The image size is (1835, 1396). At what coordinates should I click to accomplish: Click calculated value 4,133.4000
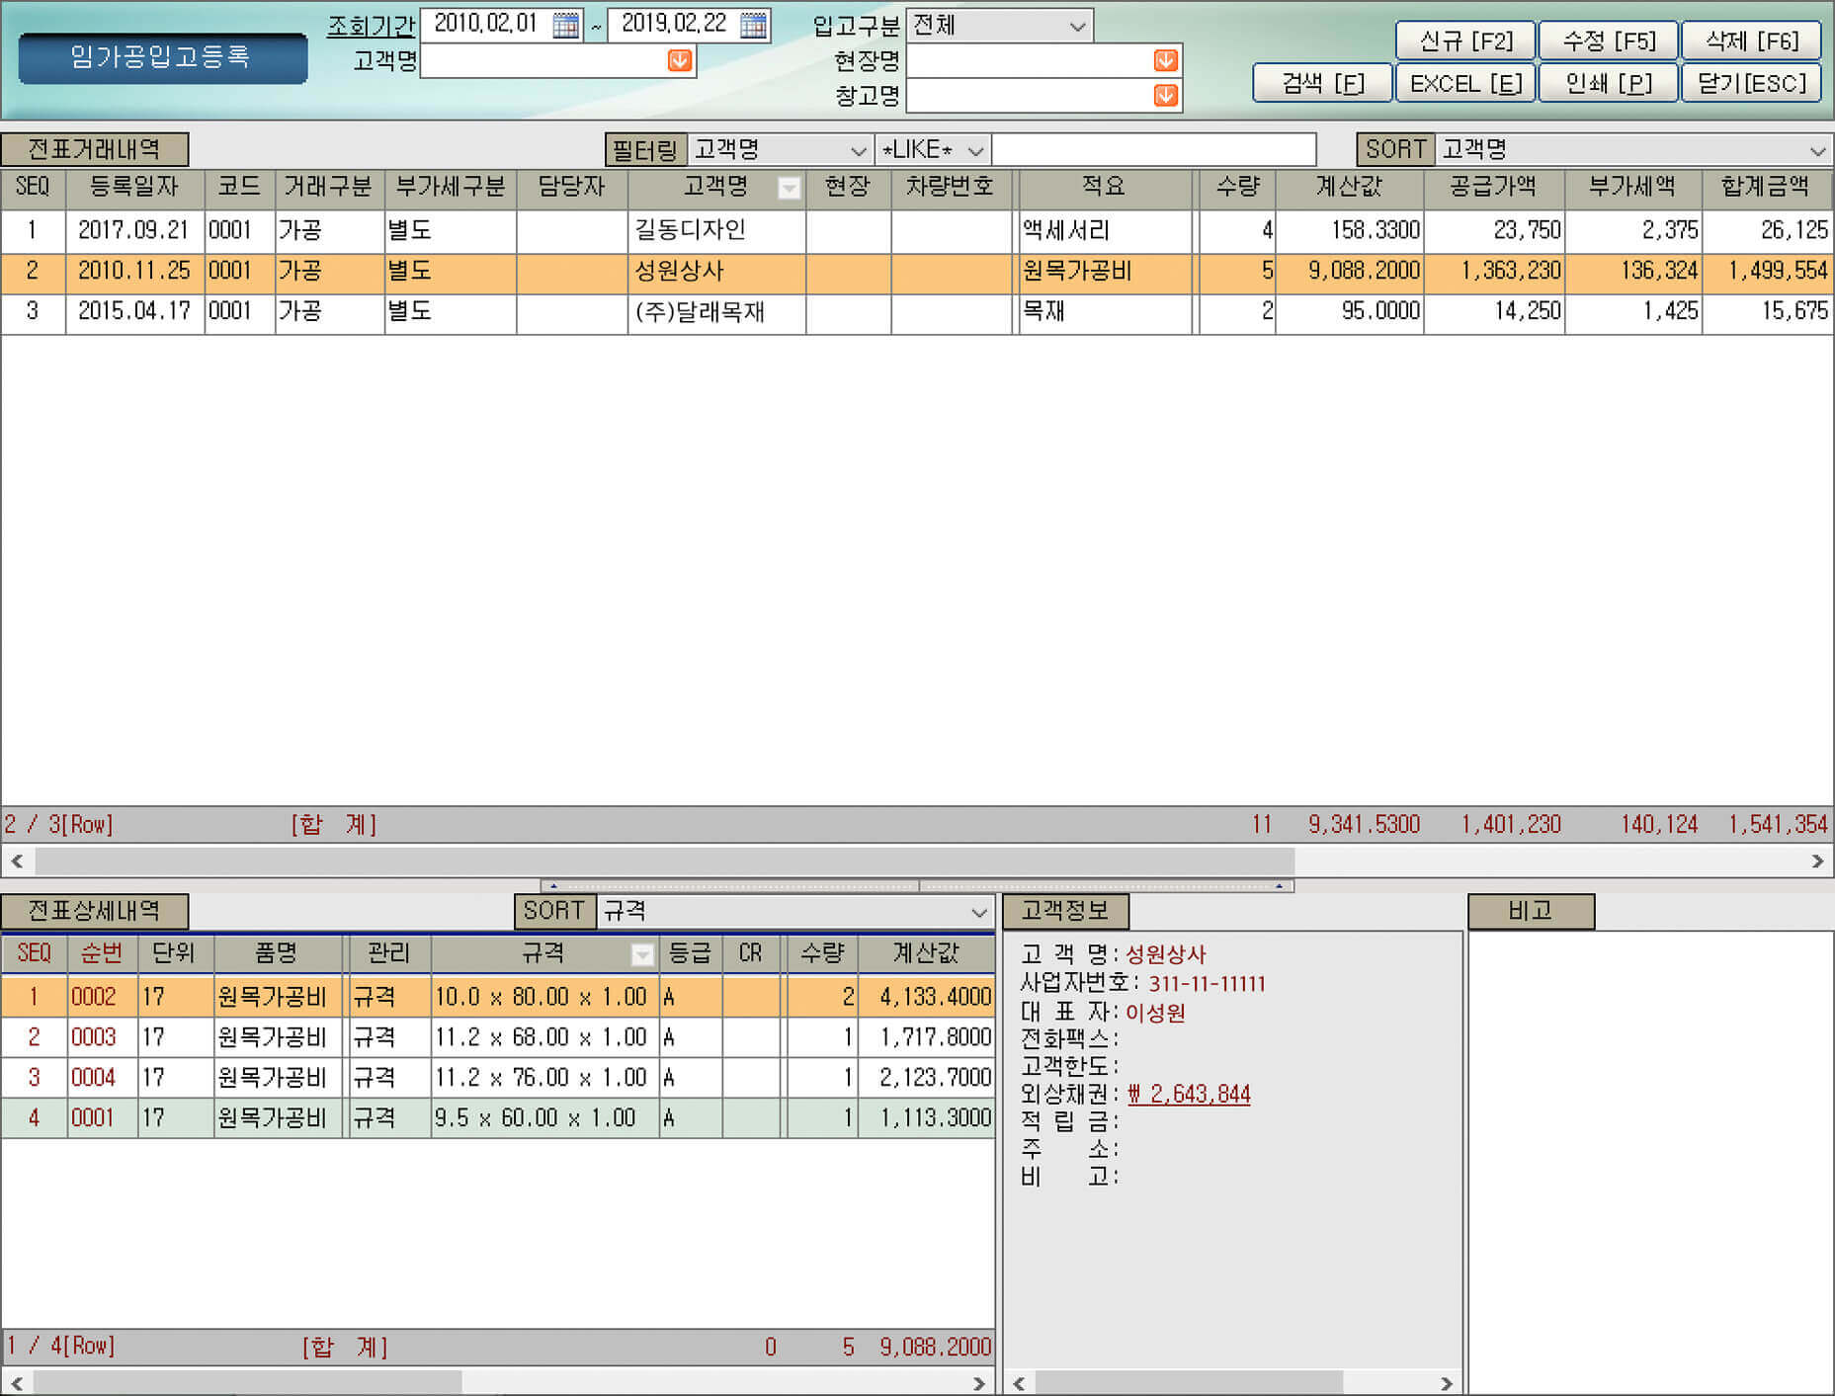coord(927,997)
